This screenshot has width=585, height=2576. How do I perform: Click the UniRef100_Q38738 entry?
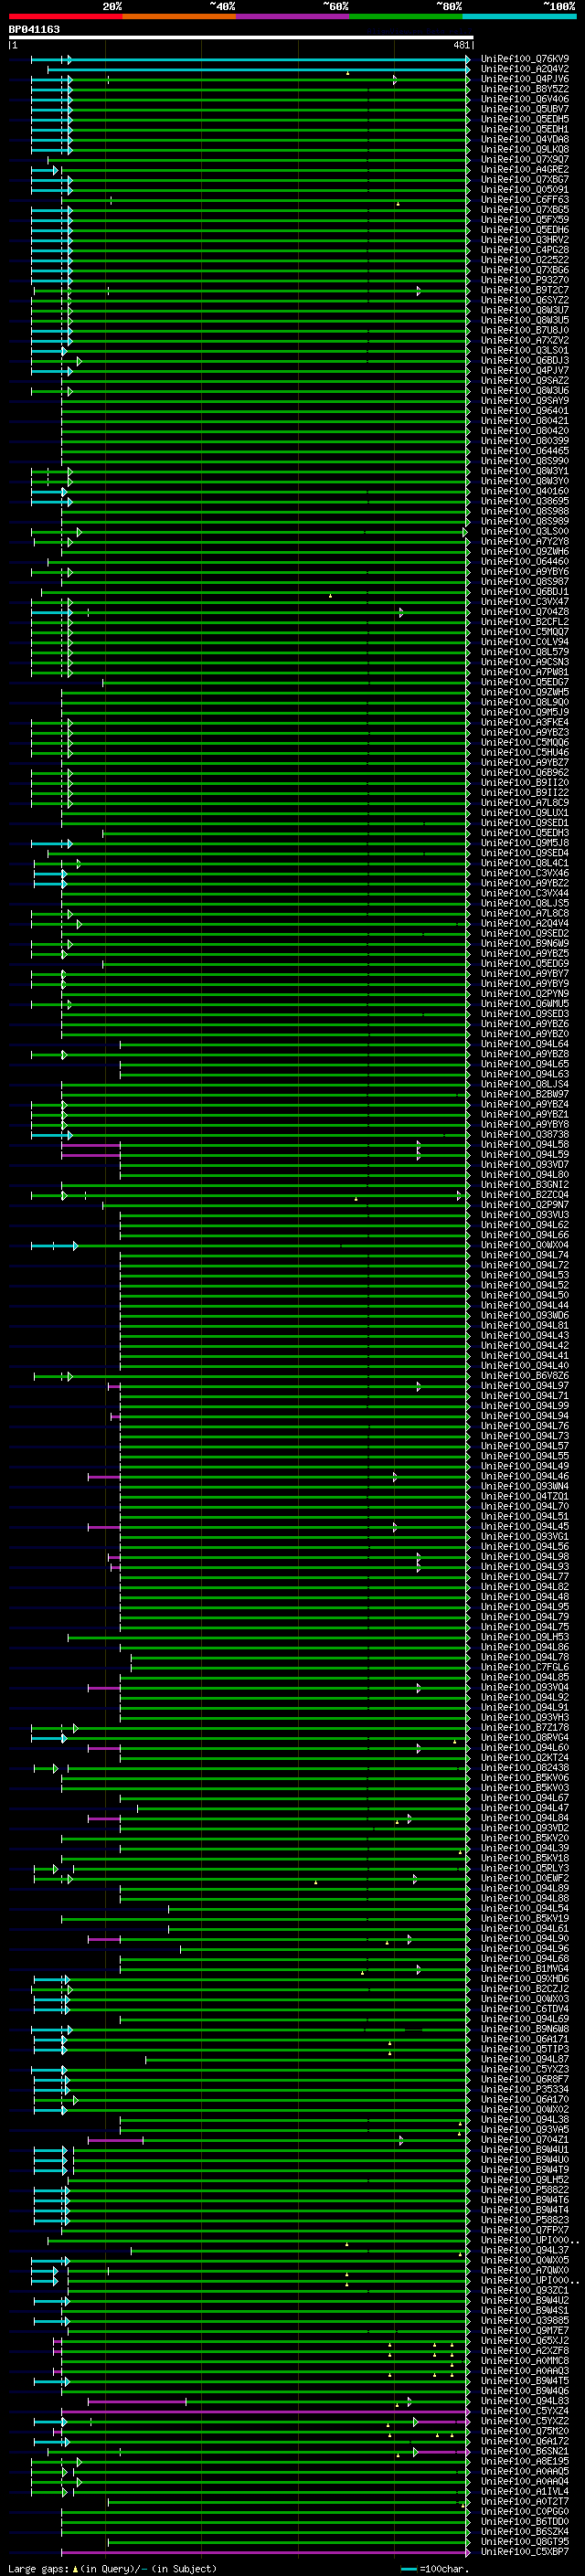pos(525,1135)
